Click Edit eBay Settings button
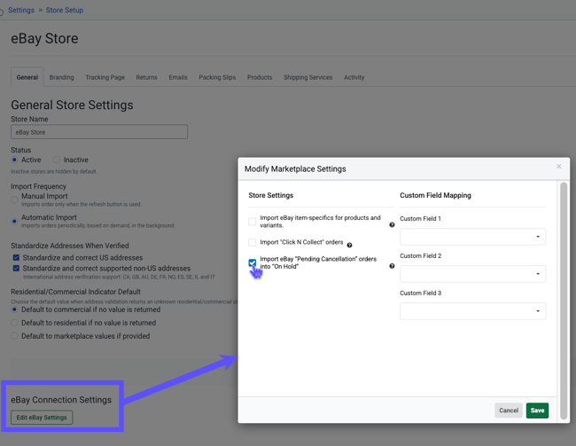This screenshot has height=446, width=576. pos(42,418)
